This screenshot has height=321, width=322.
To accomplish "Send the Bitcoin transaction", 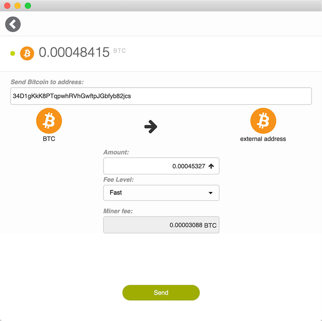I will pos(161,292).
